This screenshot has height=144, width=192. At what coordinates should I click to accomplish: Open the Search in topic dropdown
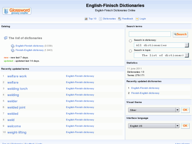click(x=161, y=55)
